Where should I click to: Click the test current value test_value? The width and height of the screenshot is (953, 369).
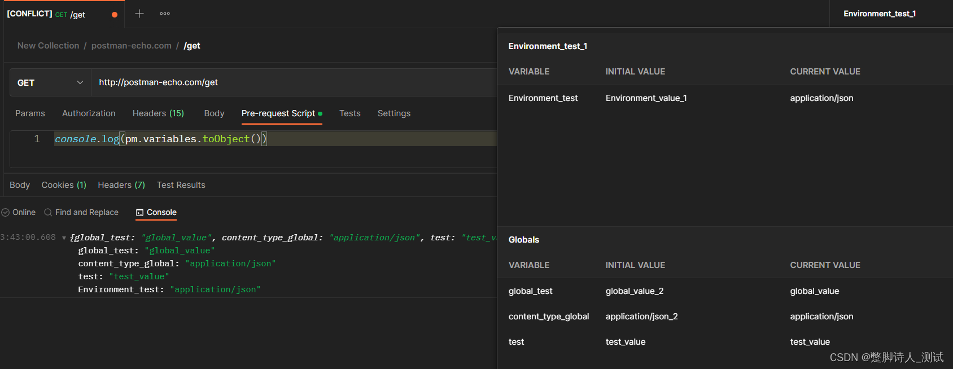pos(810,342)
